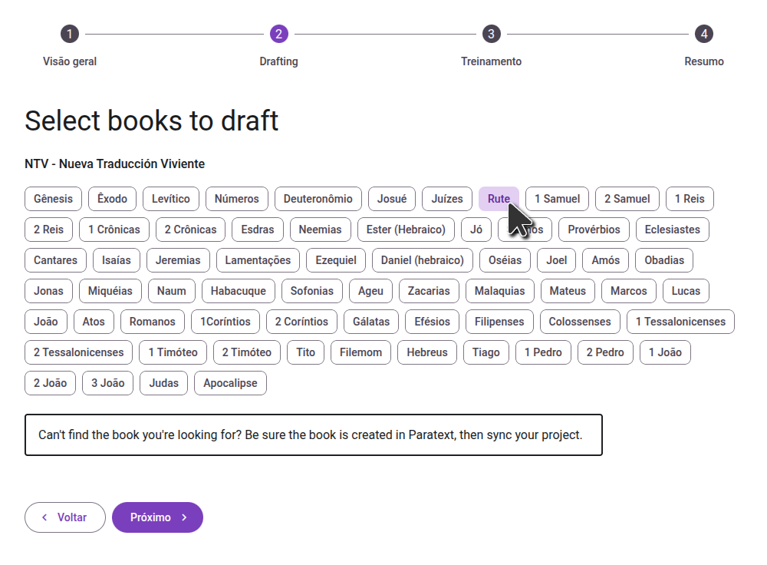
Task: Select the Filemom book chip
Action: coord(361,352)
